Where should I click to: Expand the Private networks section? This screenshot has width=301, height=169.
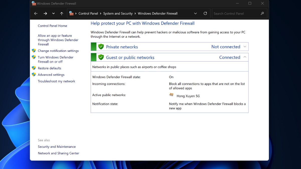coord(245,47)
